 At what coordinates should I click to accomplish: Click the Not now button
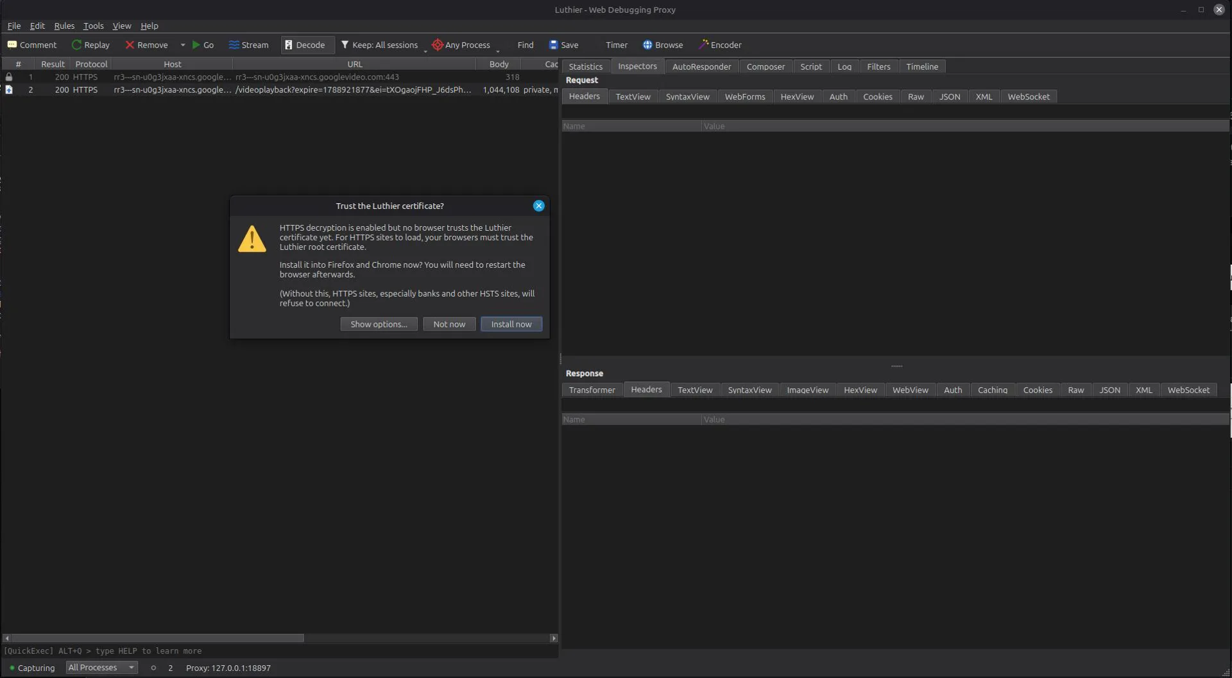pos(449,324)
